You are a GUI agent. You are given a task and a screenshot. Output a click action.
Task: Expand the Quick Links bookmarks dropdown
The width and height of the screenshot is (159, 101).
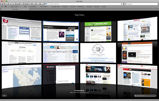coord(15,7)
